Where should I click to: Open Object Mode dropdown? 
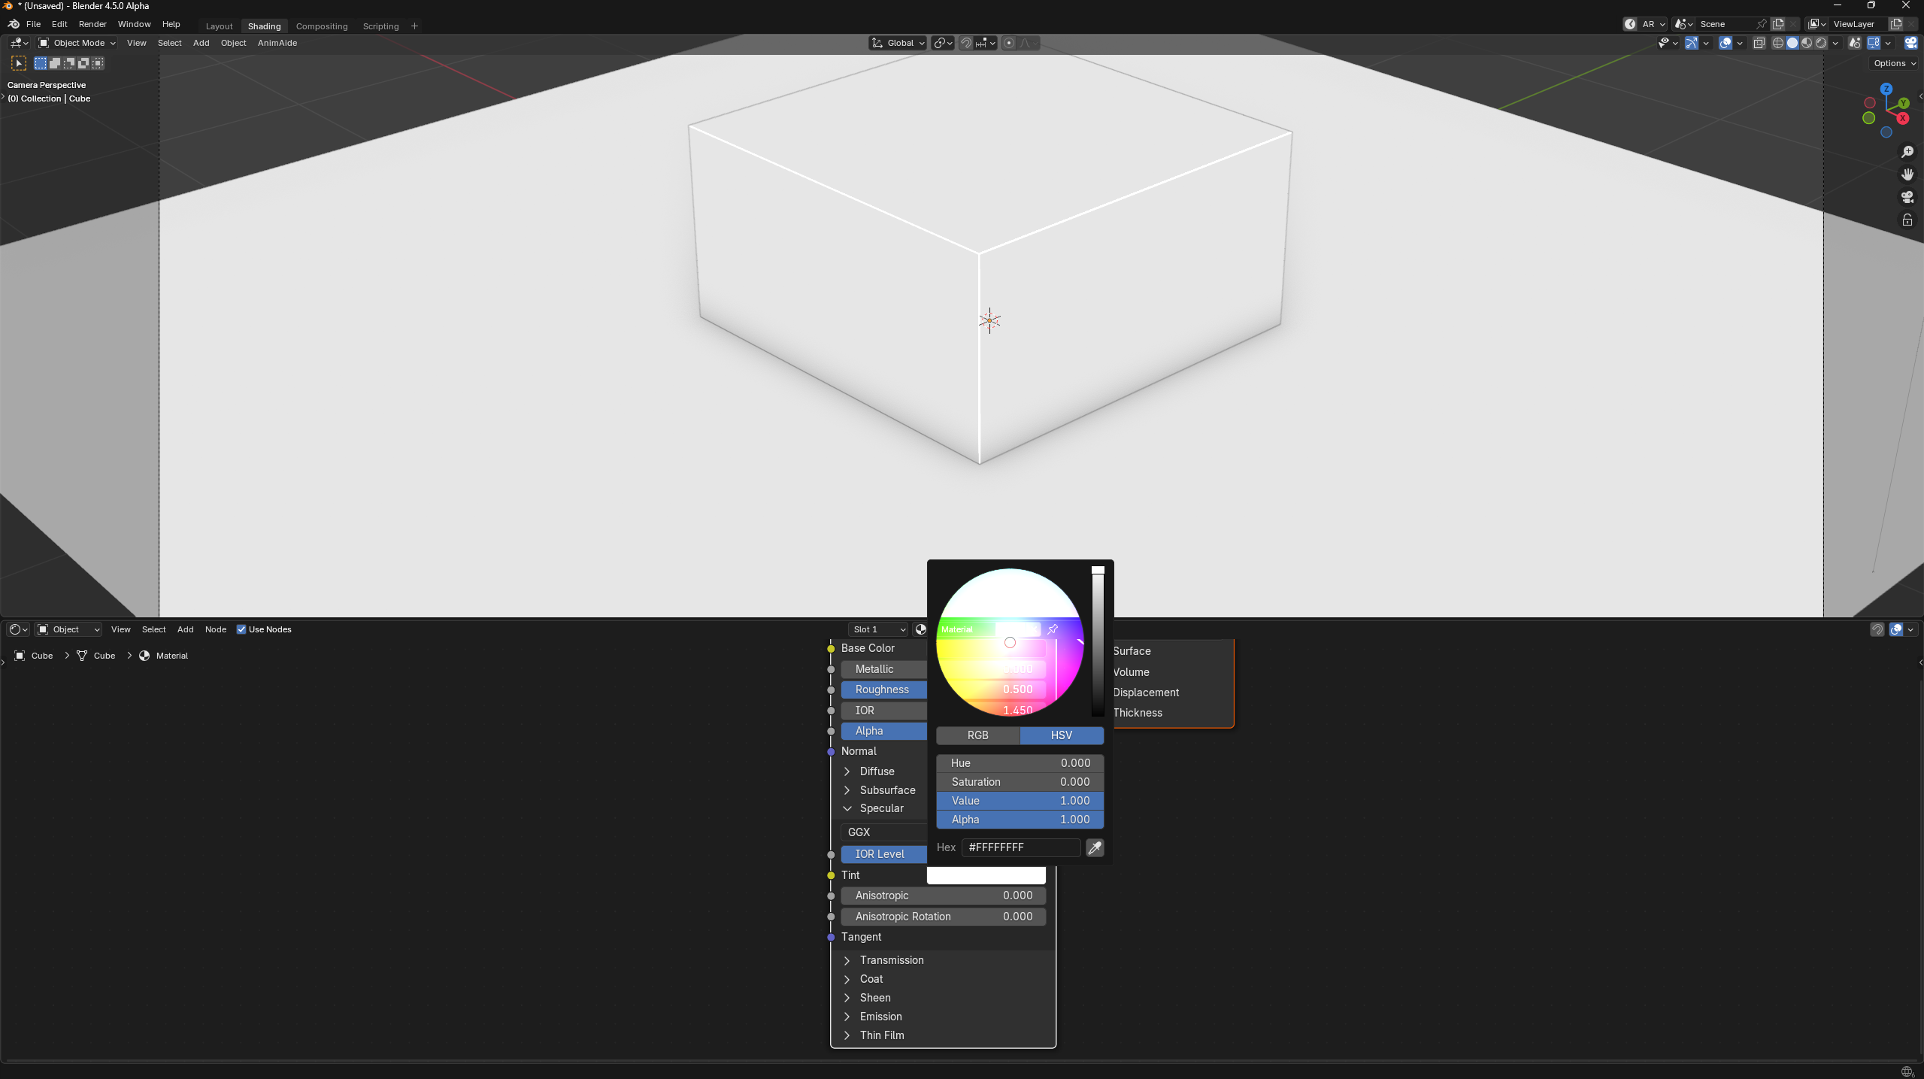[77, 43]
